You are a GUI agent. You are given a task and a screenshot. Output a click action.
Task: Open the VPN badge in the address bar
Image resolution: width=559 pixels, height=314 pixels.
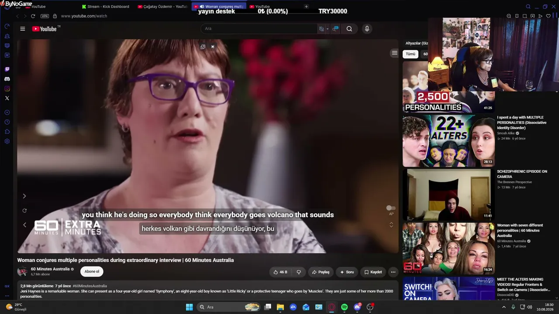45,16
